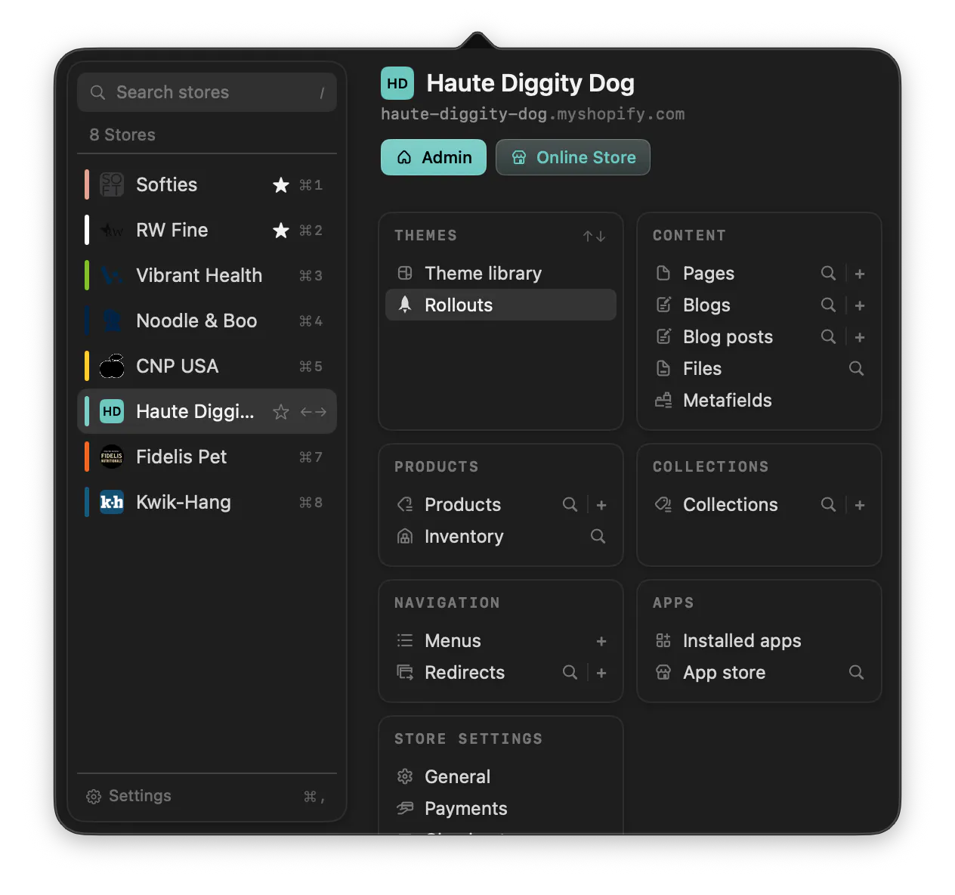Search Files with magnifier icon
The height and width of the screenshot is (895, 955).
click(x=856, y=368)
